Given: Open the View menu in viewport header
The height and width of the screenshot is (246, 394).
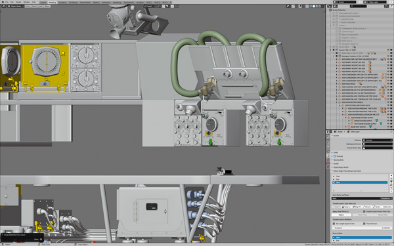Looking at the screenshot, I should pos(28,6).
